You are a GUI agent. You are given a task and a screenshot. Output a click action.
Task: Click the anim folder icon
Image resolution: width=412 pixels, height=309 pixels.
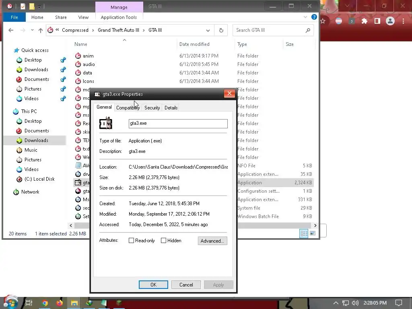click(x=78, y=56)
